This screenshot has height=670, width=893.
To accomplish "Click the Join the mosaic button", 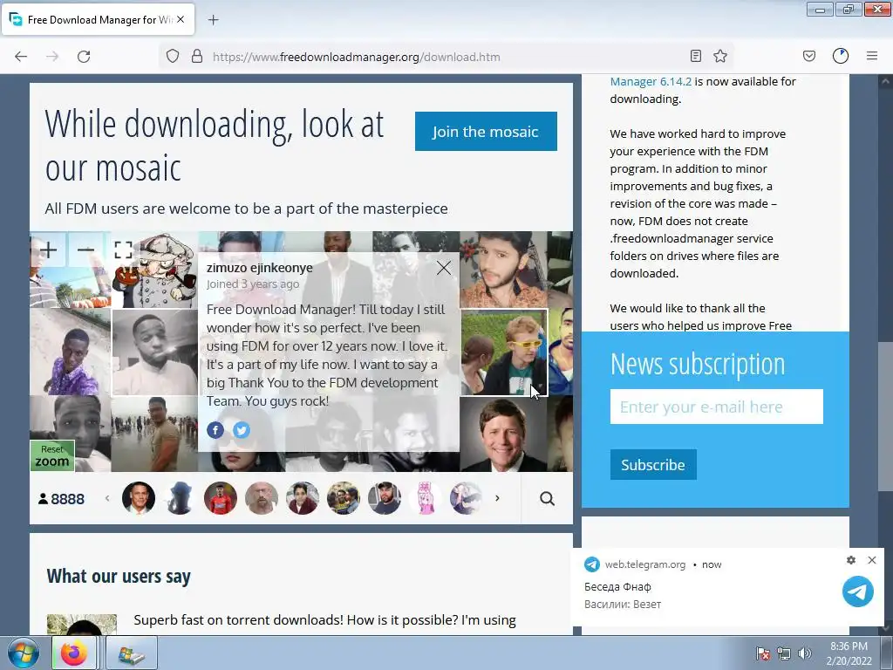I will [x=486, y=132].
